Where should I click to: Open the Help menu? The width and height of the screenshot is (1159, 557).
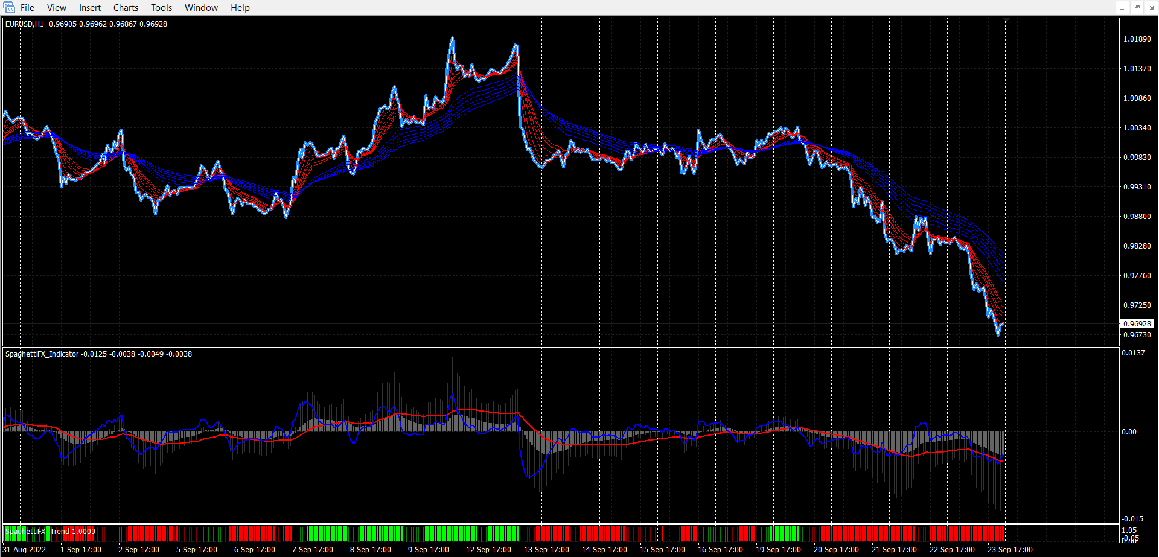(240, 8)
